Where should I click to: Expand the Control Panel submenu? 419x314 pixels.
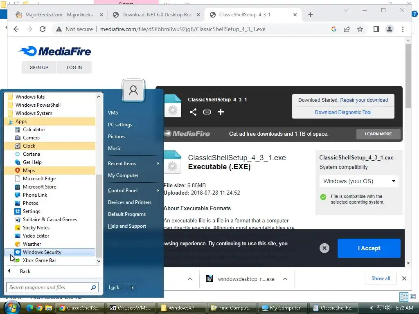[133, 191]
